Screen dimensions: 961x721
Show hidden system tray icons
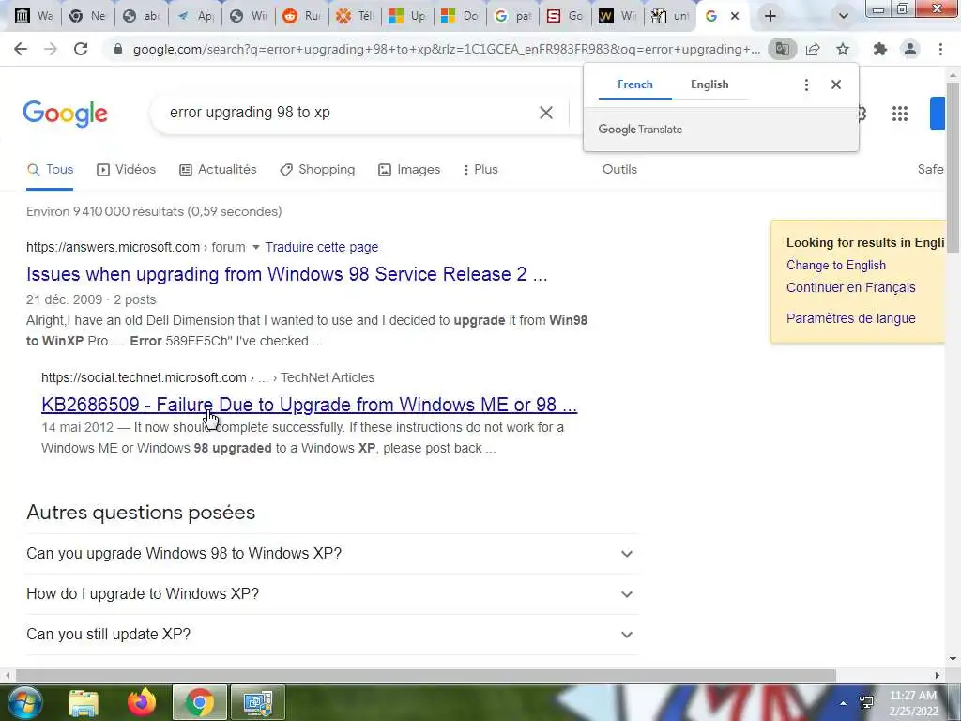(844, 703)
